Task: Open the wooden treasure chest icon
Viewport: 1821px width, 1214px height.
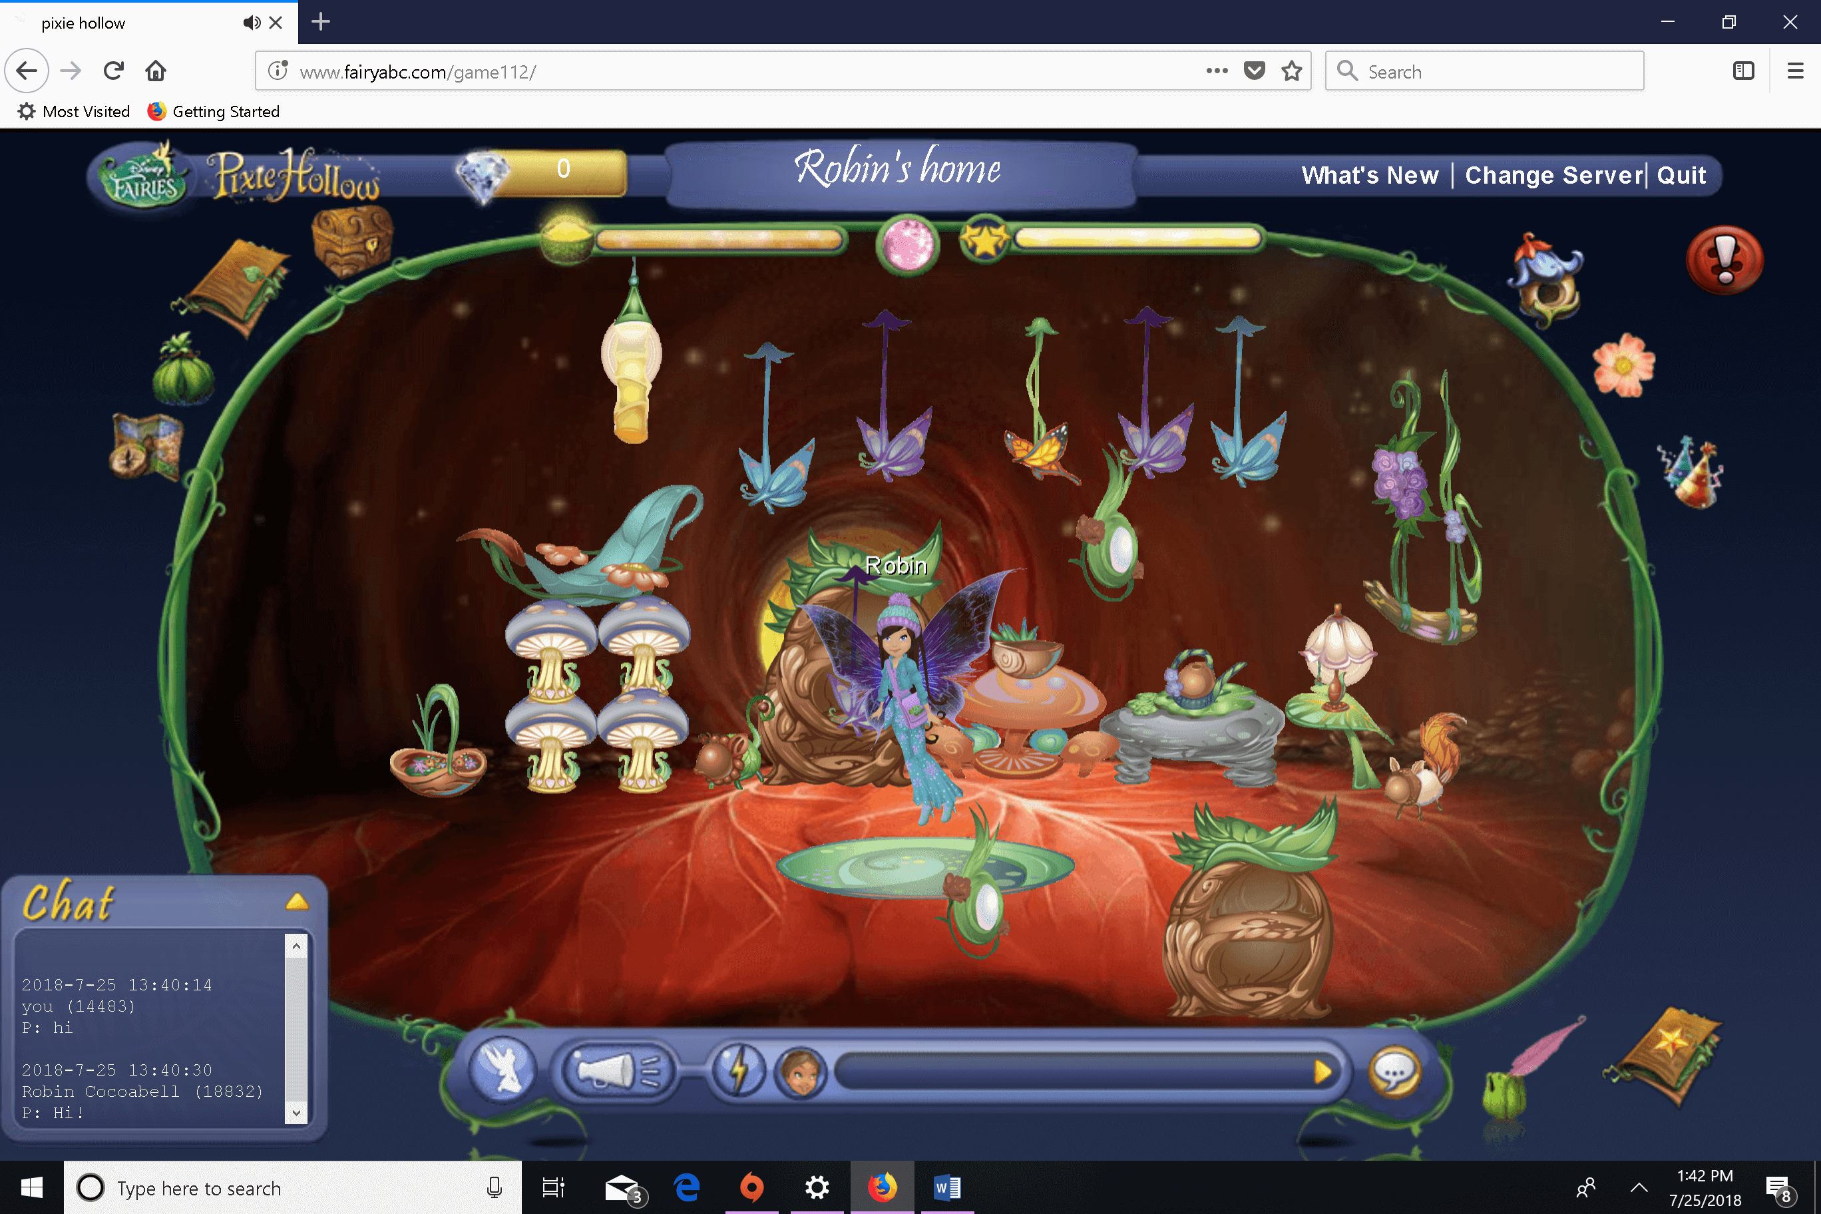Action: [352, 241]
